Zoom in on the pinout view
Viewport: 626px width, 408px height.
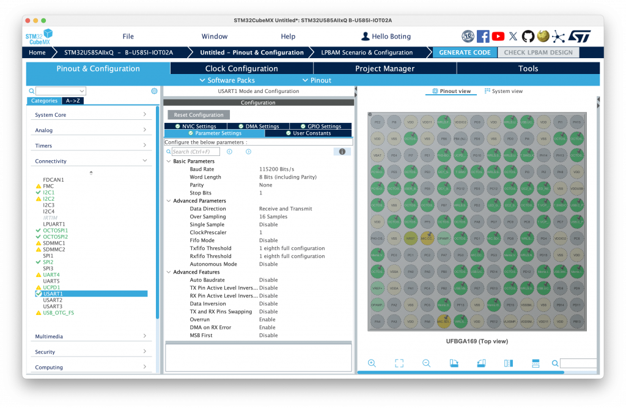point(372,363)
